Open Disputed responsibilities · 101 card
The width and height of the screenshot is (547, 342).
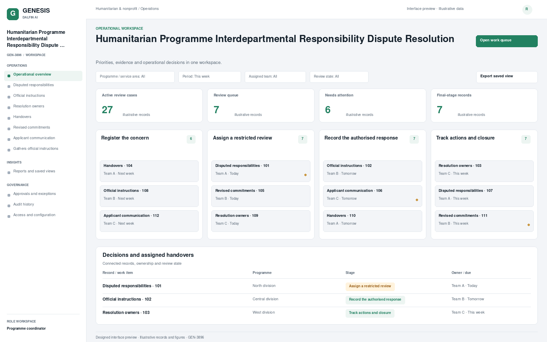pos(261,171)
